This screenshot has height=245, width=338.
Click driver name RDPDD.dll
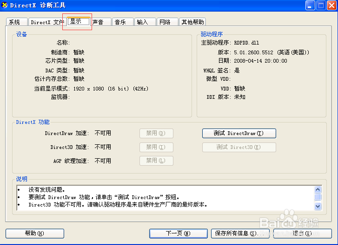246,43
